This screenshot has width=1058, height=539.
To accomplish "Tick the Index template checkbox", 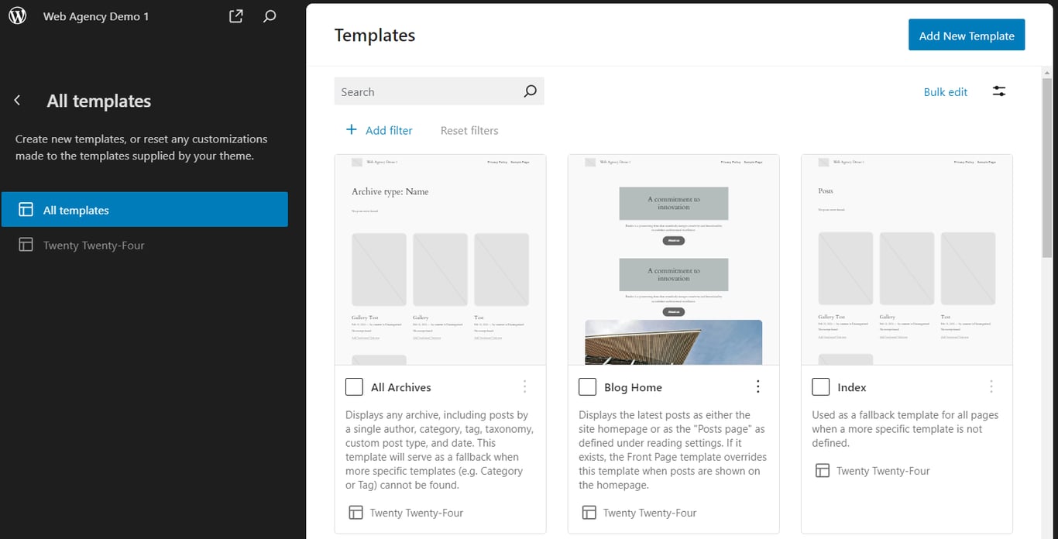I will (x=820, y=386).
